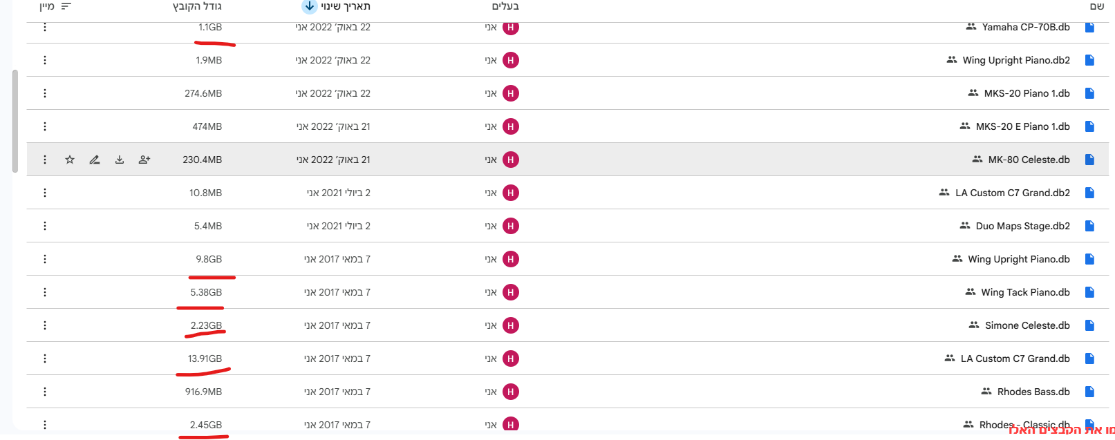Click the sort list icon in header
The height and width of the screenshot is (440, 1115).
click(x=66, y=6)
